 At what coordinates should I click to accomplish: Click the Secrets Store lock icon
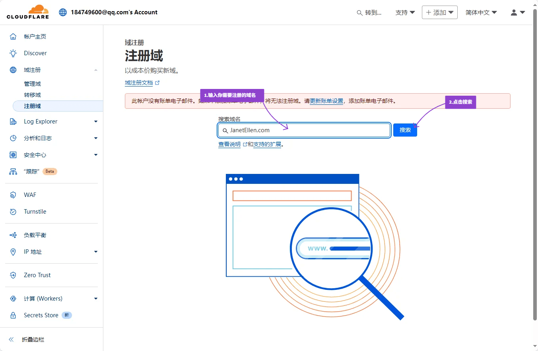[x=13, y=315]
